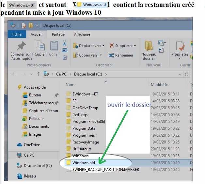Select the ProgramData folder
205x184 pixels.
point(81,128)
